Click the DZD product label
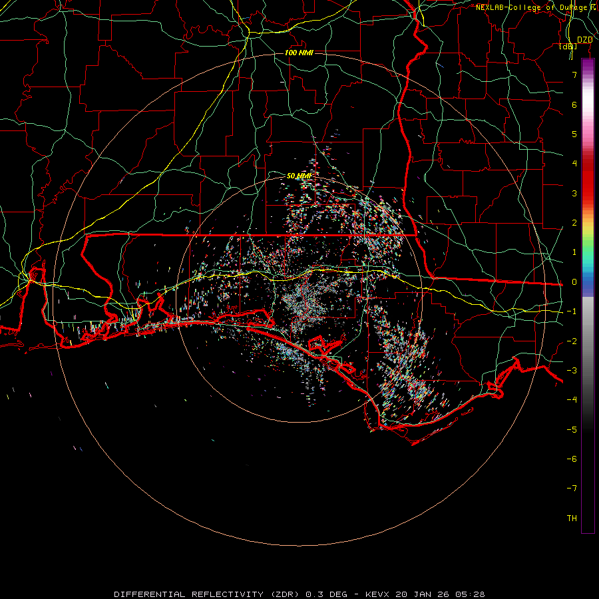The height and width of the screenshot is (599, 599). (584, 40)
